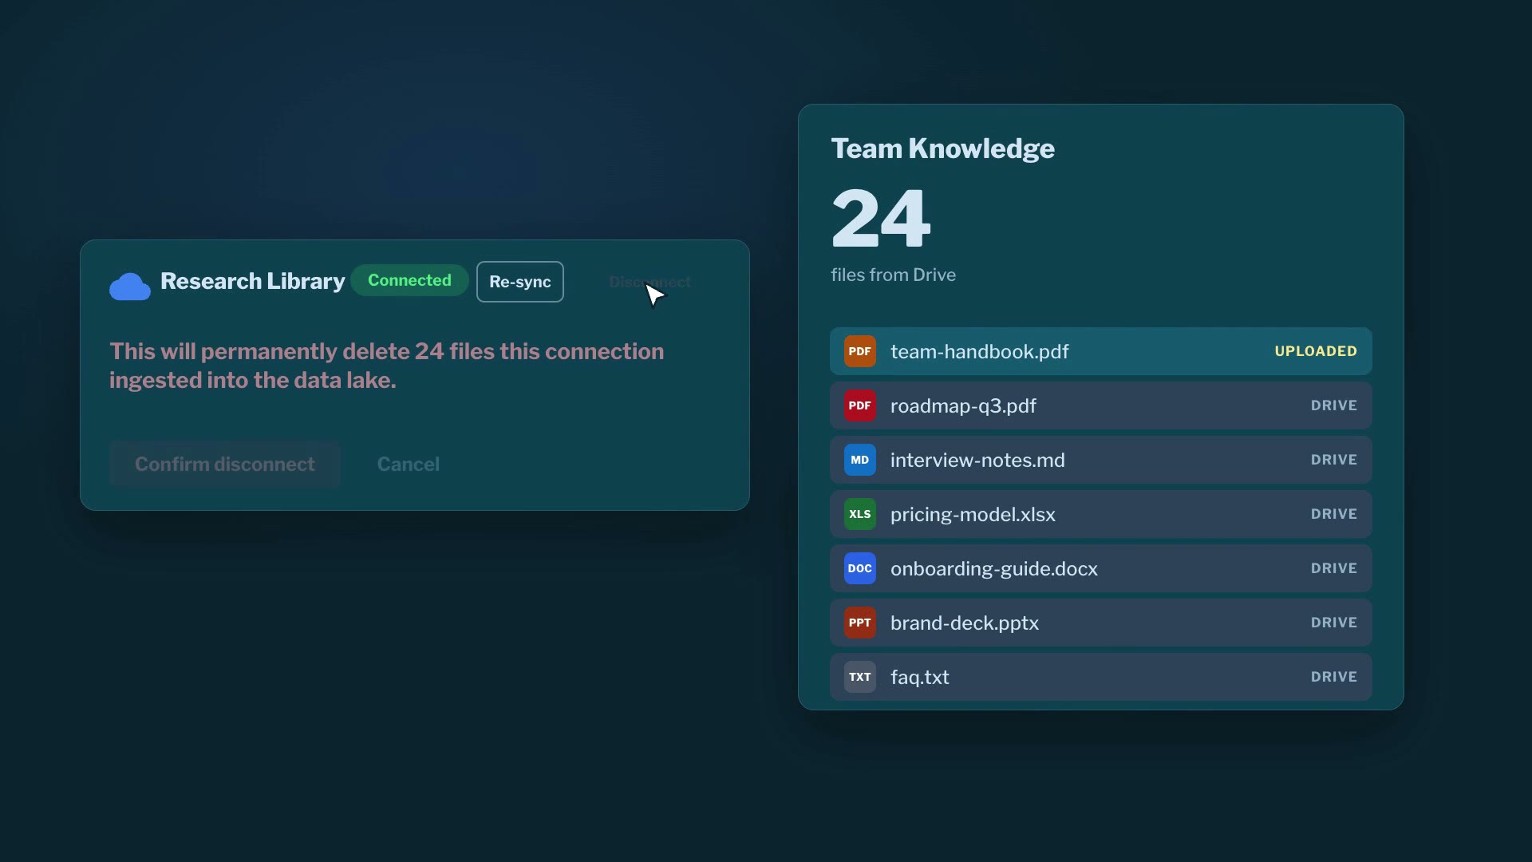Image resolution: width=1532 pixels, height=862 pixels.
Task: Click the large 24 file count
Action: point(881,217)
